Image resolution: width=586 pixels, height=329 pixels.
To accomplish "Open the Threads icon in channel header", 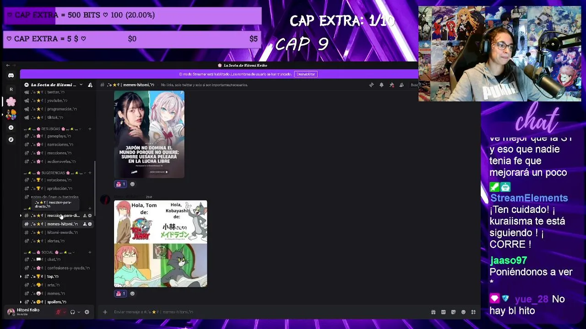I will pos(371,85).
